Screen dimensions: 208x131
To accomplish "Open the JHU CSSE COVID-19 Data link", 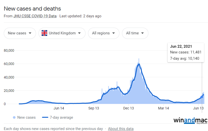I will 35,16.
